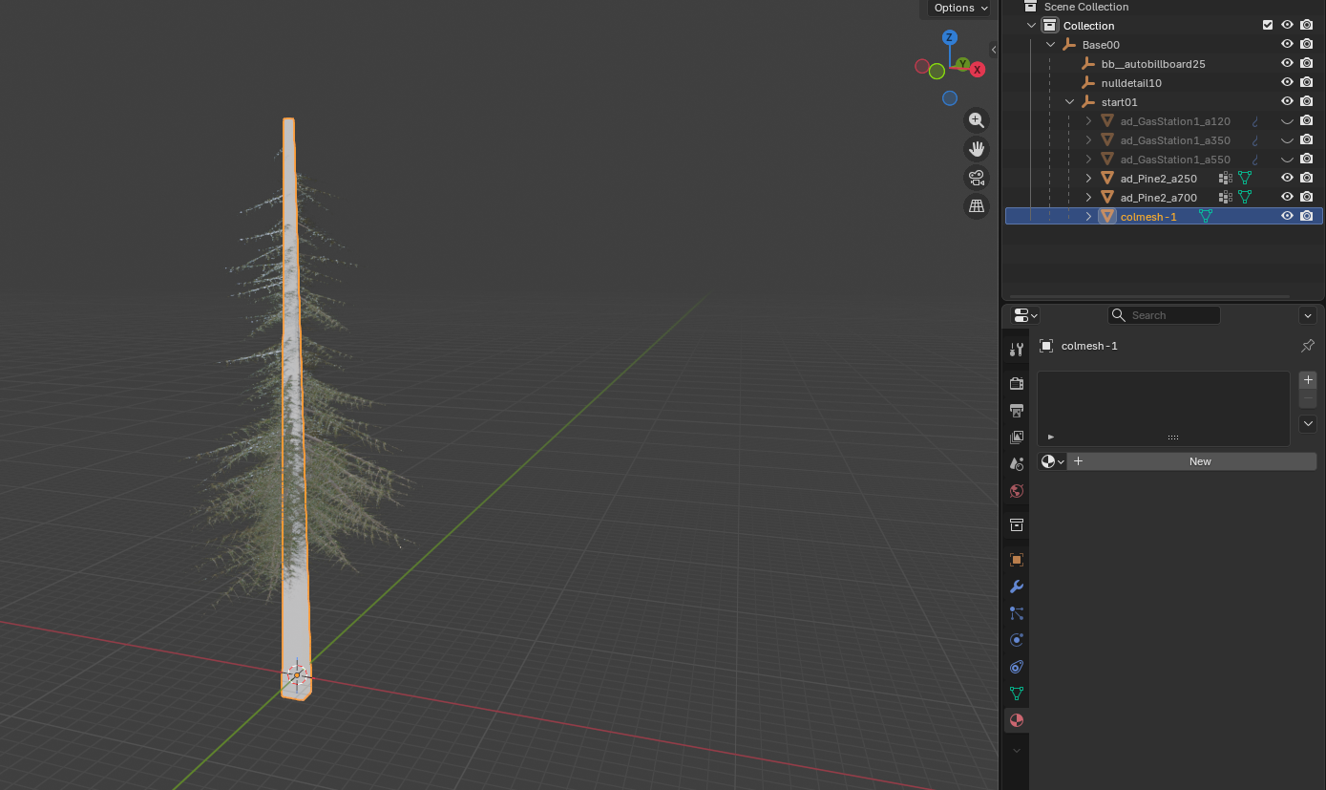Collapse the start01 hierarchy
This screenshot has width=1326, height=790.
coord(1069,101)
